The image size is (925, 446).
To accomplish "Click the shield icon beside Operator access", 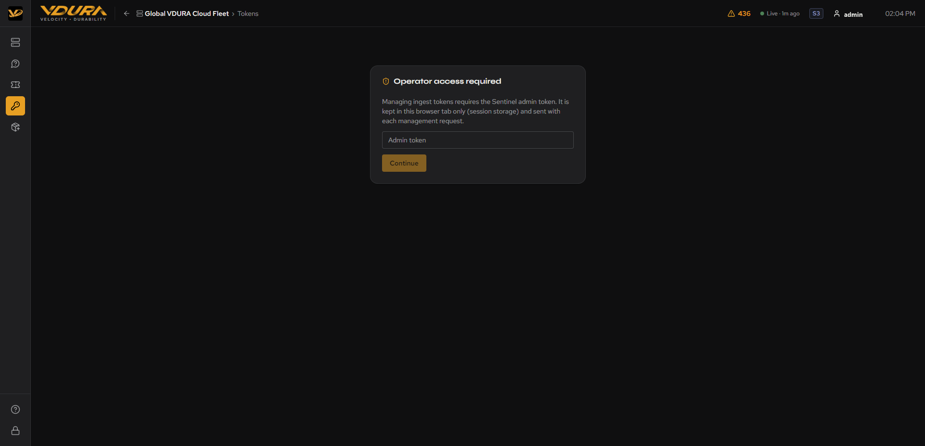I will [386, 81].
